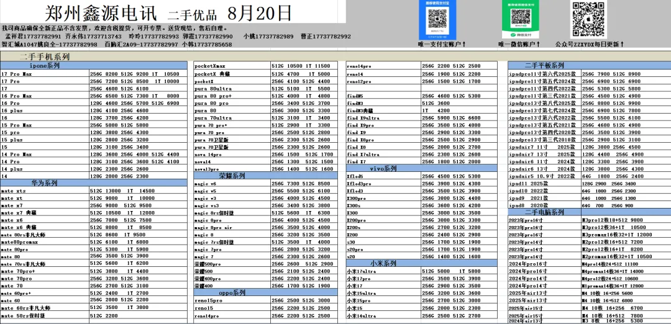671x324 pixels.
Task: Click the "X300pro" model cell
Action: tap(383, 199)
